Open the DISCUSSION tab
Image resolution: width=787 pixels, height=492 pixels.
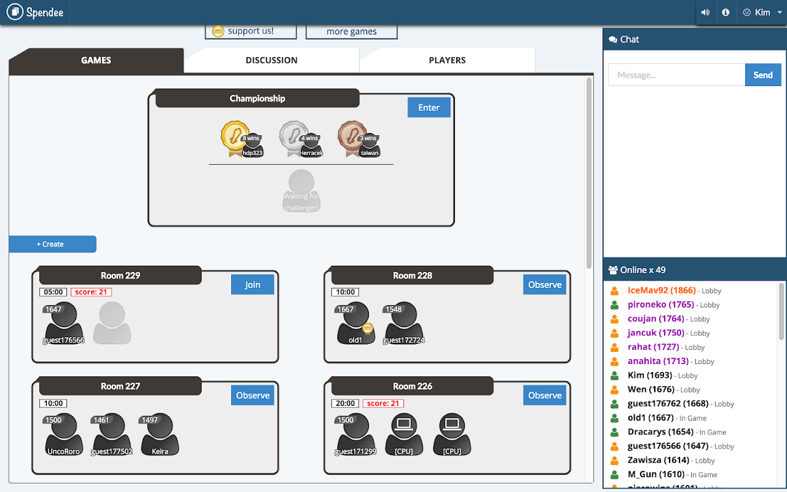(272, 60)
